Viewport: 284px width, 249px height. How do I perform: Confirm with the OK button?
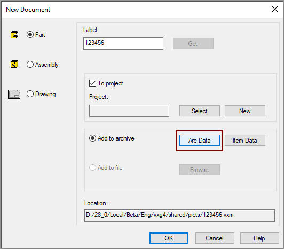coord(169,238)
